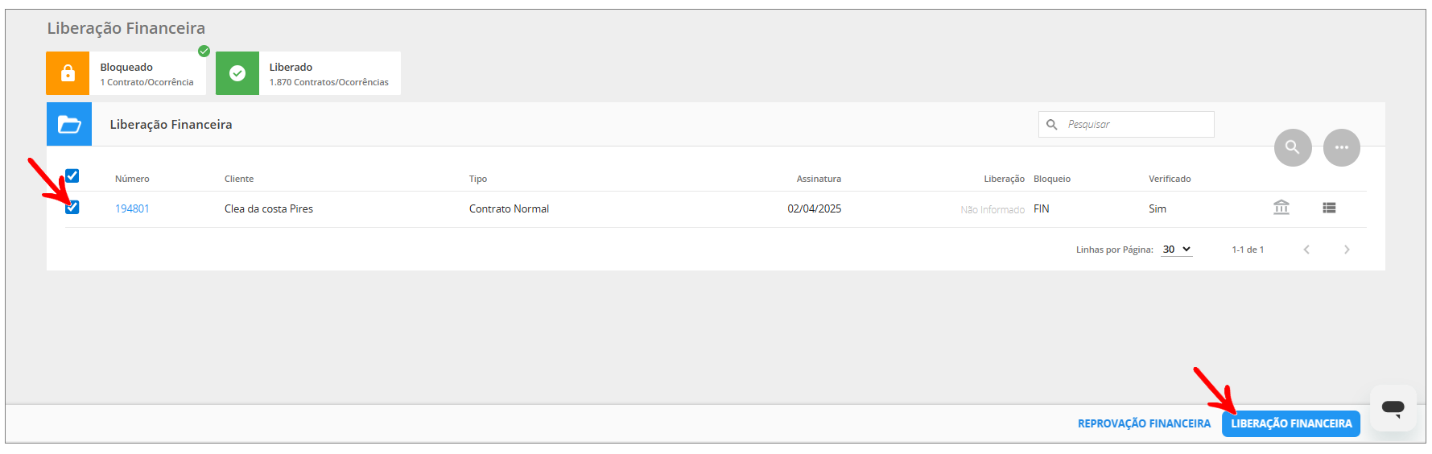Click the green checkmark Liberado icon
Image resolution: width=1432 pixels, height=454 pixels.
point(237,73)
